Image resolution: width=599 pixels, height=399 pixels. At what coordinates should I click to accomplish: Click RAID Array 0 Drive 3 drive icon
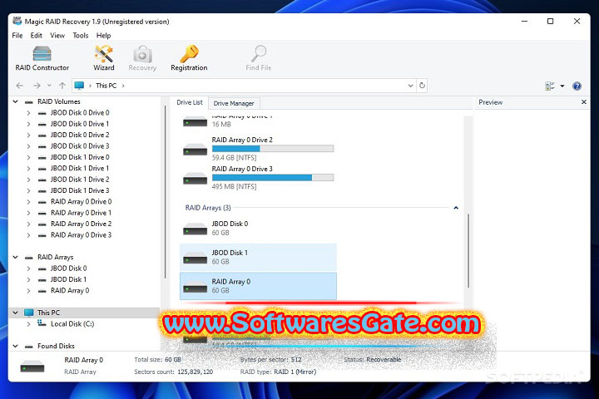(x=195, y=178)
